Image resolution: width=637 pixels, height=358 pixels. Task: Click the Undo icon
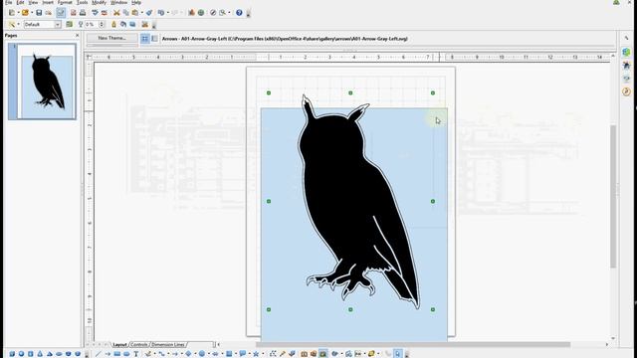(161, 13)
